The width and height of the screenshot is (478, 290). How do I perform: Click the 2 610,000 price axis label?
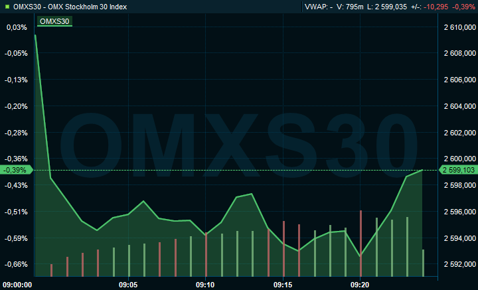(x=459, y=27)
